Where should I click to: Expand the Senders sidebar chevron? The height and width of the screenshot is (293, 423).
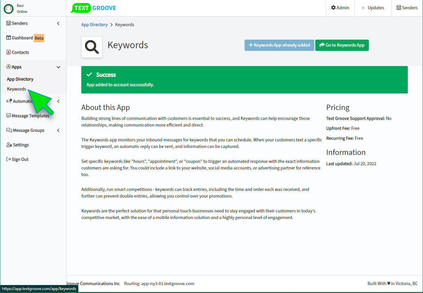(58, 23)
